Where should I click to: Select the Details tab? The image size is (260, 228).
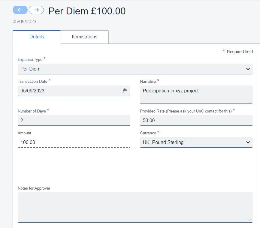[x=37, y=37]
